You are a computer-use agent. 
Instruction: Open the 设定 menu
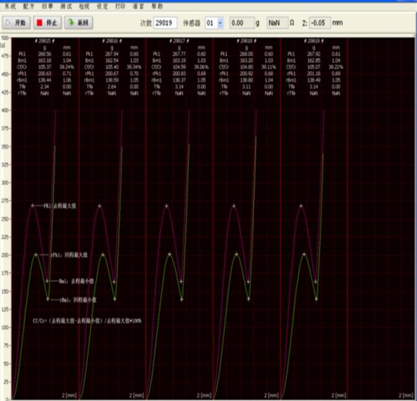pos(102,6)
